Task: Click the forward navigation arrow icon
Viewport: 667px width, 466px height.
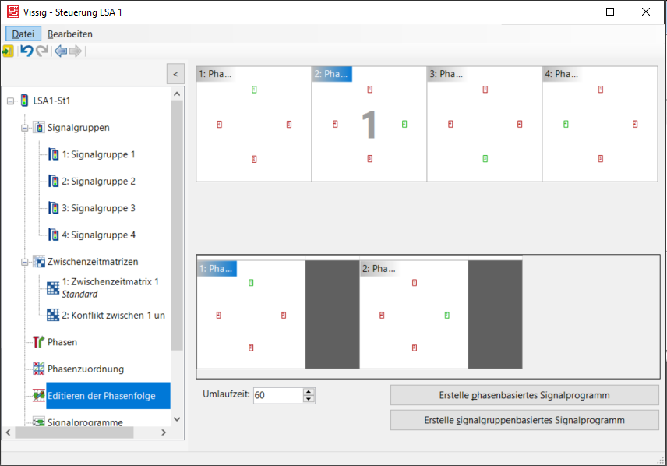Action: [x=76, y=51]
